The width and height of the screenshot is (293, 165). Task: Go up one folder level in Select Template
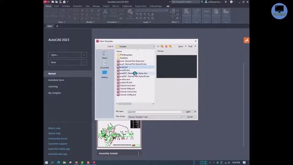tap(162, 46)
